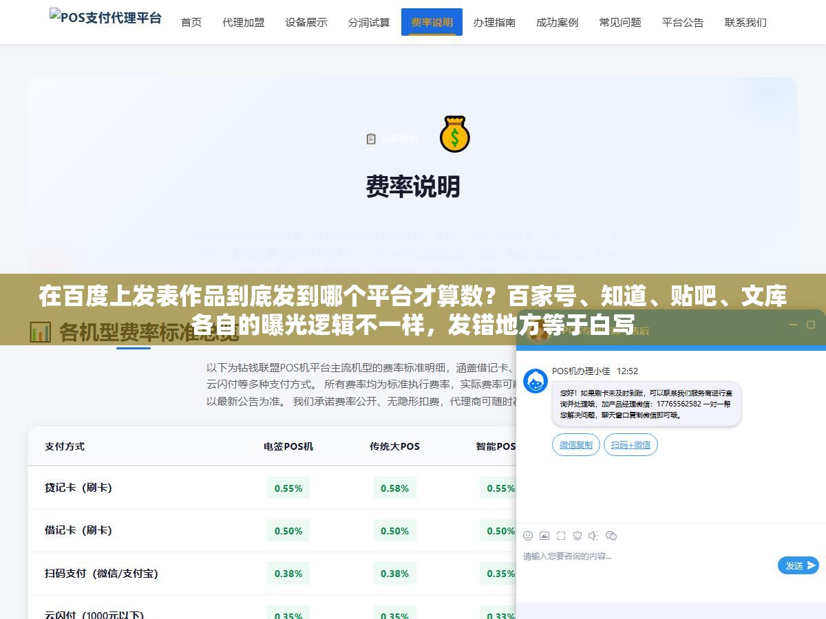This screenshot has width=826, height=619.
Task: Open the emoji picker in chat
Action: pyautogui.click(x=528, y=536)
